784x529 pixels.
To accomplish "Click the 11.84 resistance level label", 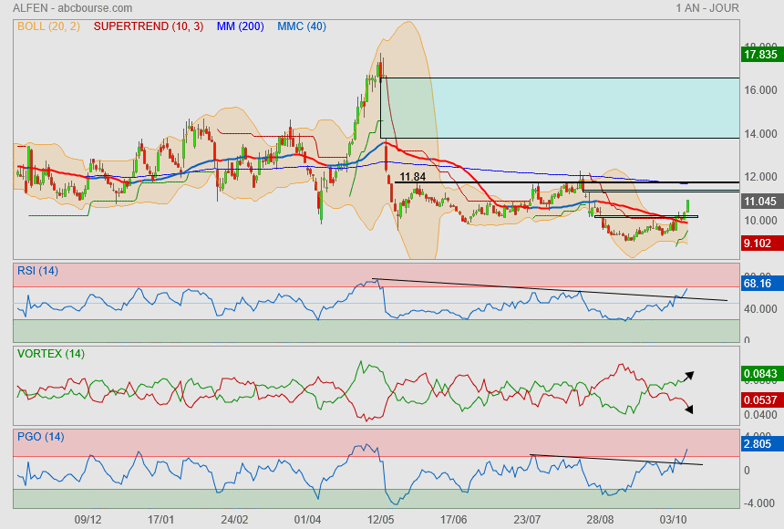I will tap(413, 177).
